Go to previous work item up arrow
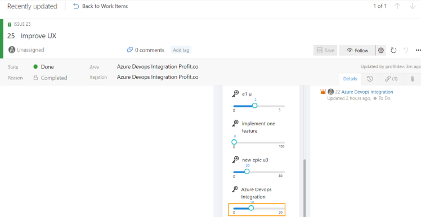Viewport: 421px width, 217px height. pyautogui.click(x=397, y=6)
